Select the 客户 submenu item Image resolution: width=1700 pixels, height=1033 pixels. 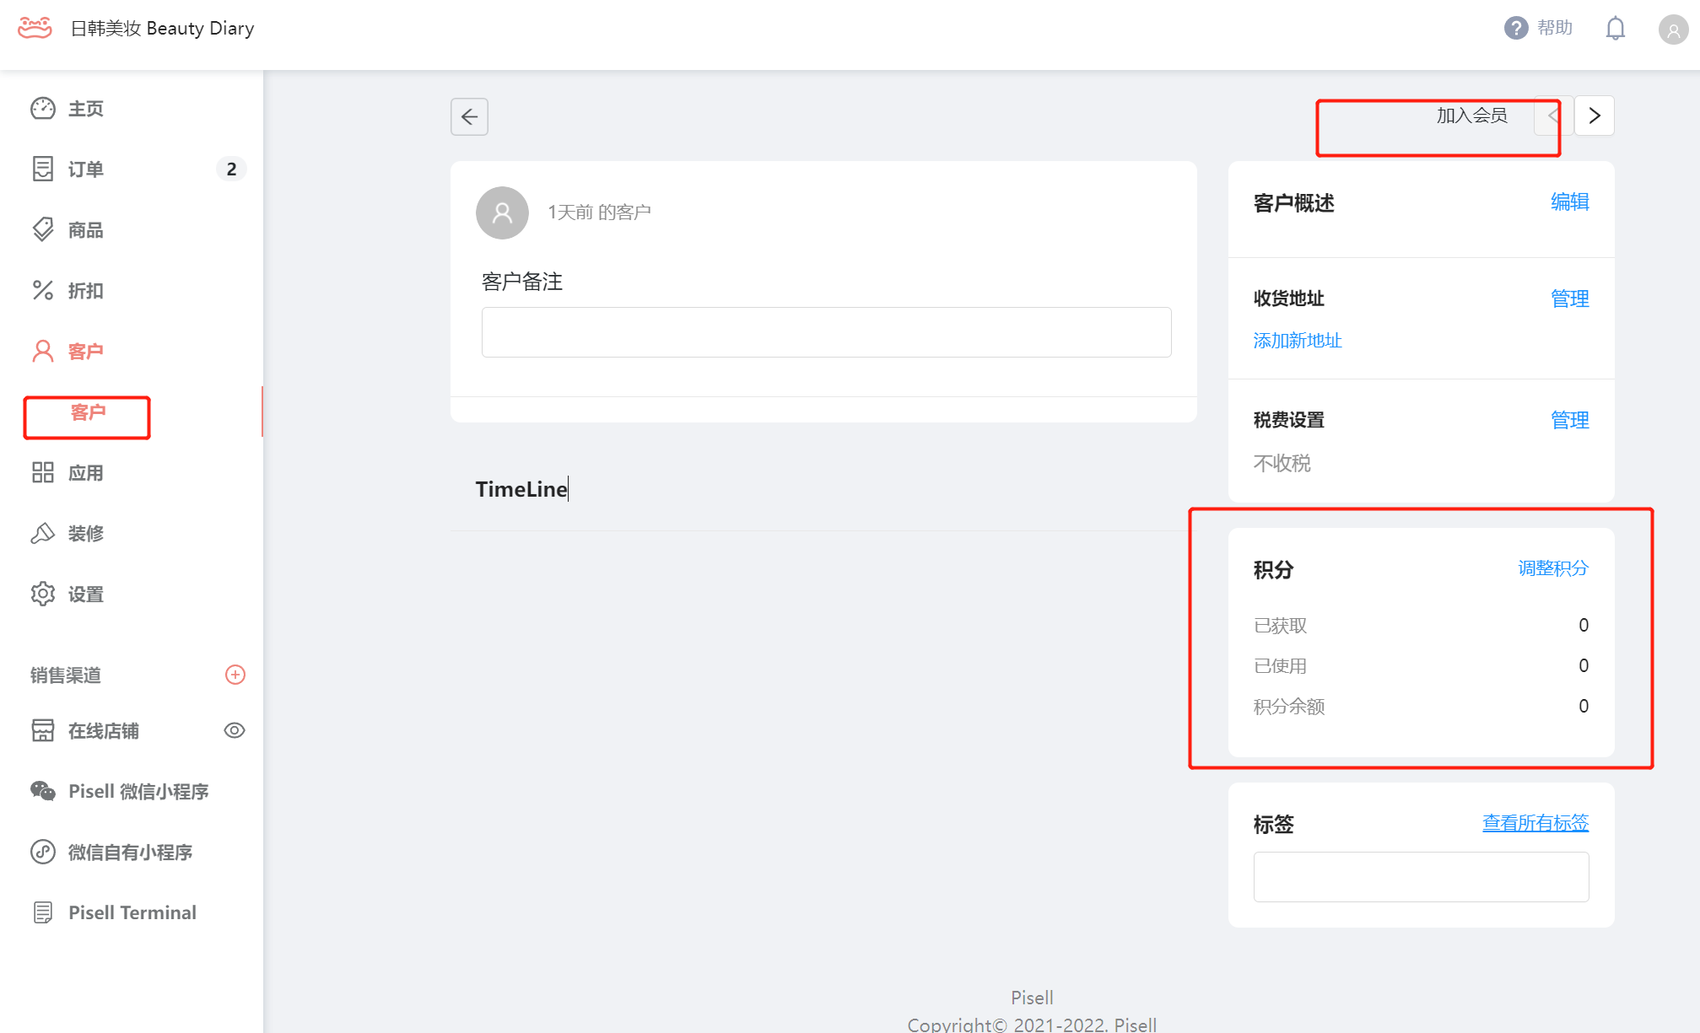(88, 412)
